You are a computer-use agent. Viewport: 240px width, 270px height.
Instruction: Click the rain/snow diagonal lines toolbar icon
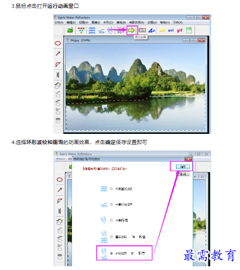tap(110, 30)
